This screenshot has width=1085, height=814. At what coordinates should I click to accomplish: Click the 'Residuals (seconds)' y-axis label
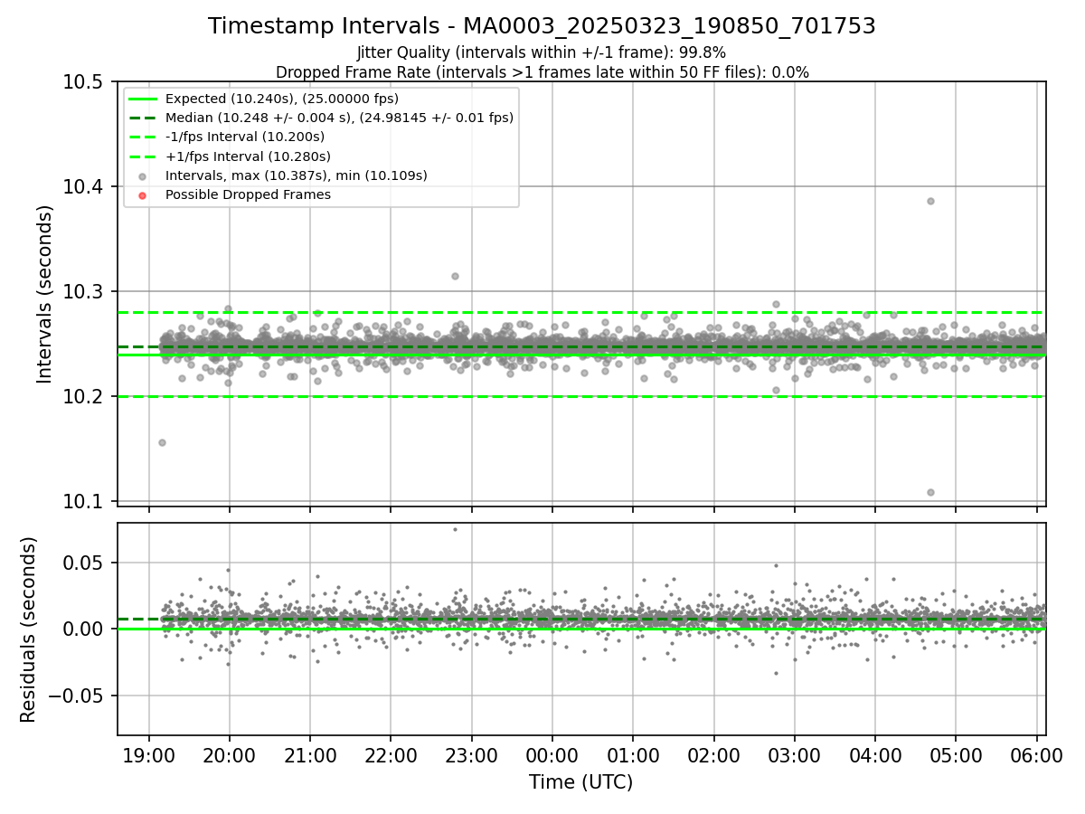pyautogui.click(x=29, y=629)
